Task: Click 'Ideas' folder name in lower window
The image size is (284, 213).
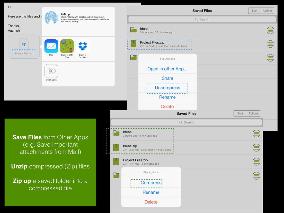Action: point(127,132)
